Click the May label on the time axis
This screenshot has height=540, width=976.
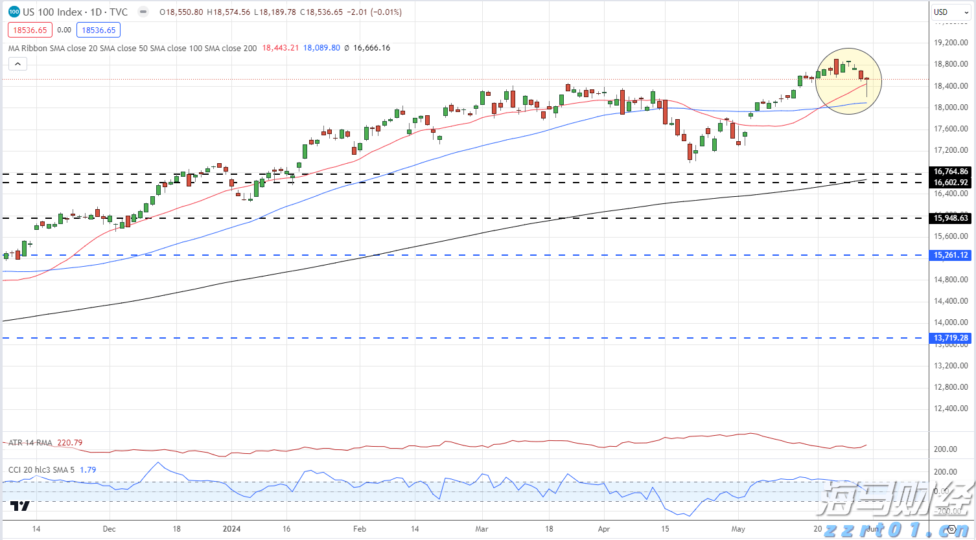click(x=738, y=529)
